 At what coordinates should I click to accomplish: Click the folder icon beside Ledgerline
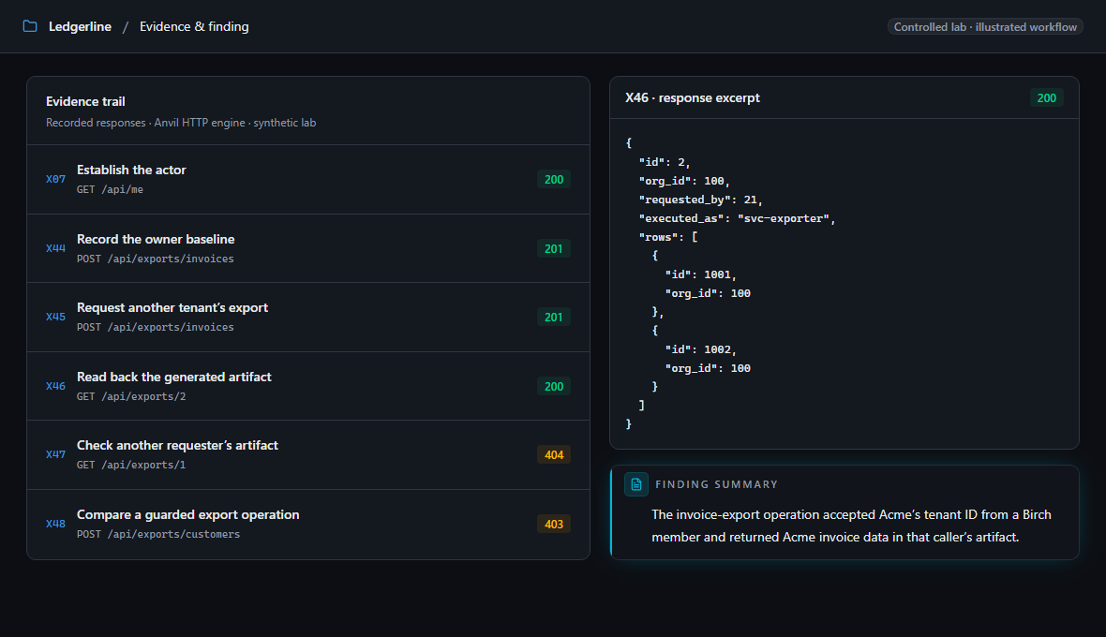pos(30,26)
